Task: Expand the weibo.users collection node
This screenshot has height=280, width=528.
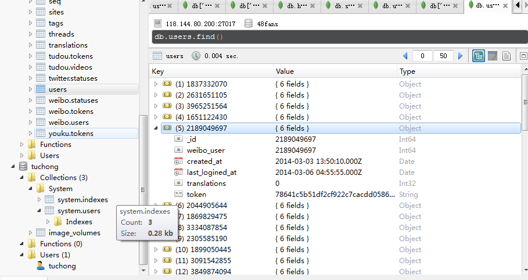Action: pyautogui.click(x=30, y=123)
